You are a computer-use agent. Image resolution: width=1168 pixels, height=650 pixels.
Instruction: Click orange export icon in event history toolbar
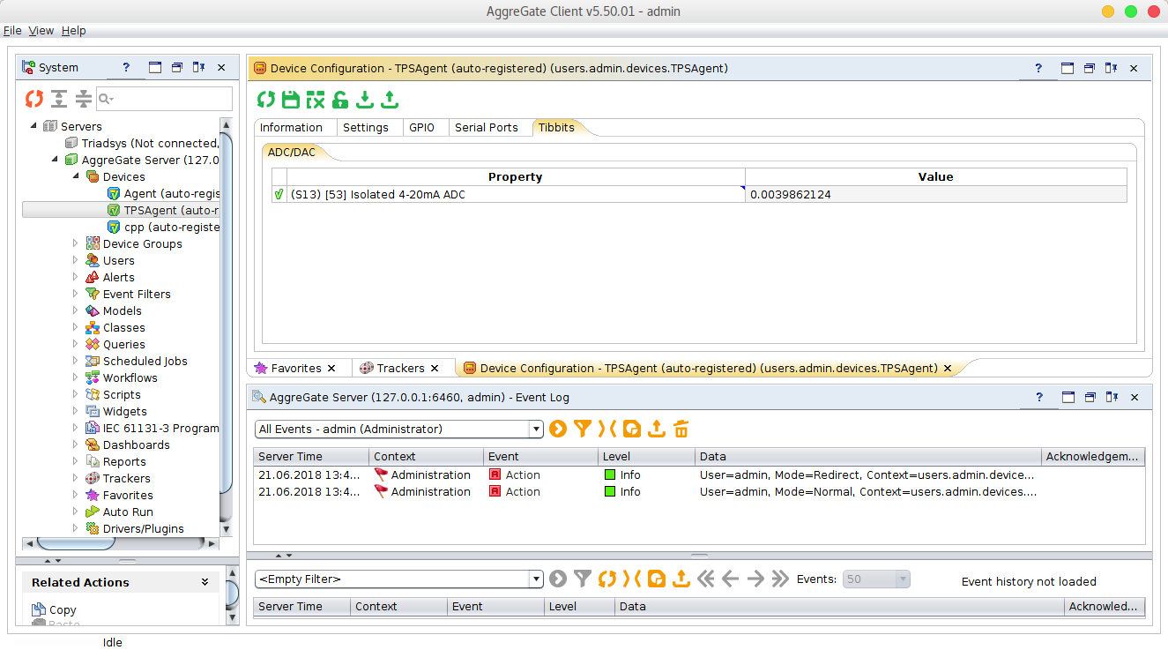[x=681, y=579]
